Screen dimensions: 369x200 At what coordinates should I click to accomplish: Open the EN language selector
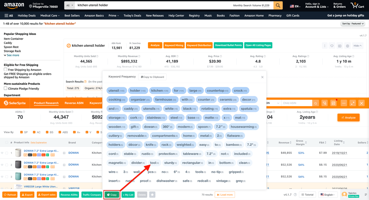tap(295, 6)
